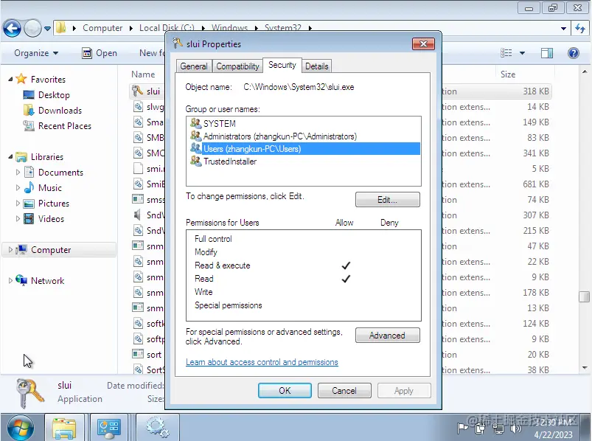Click the Advanced button

pyautogui.click(x=387, y=336)
